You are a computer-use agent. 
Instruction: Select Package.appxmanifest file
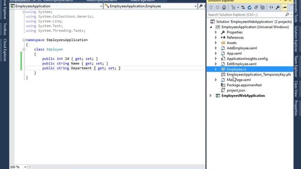click(244, 85)
